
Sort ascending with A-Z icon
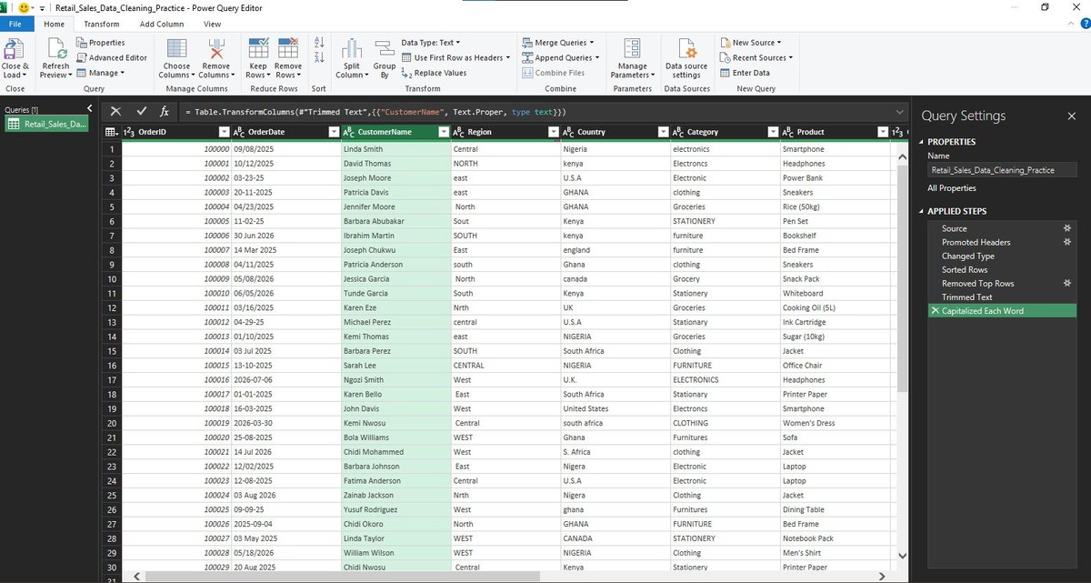(319, 43)
